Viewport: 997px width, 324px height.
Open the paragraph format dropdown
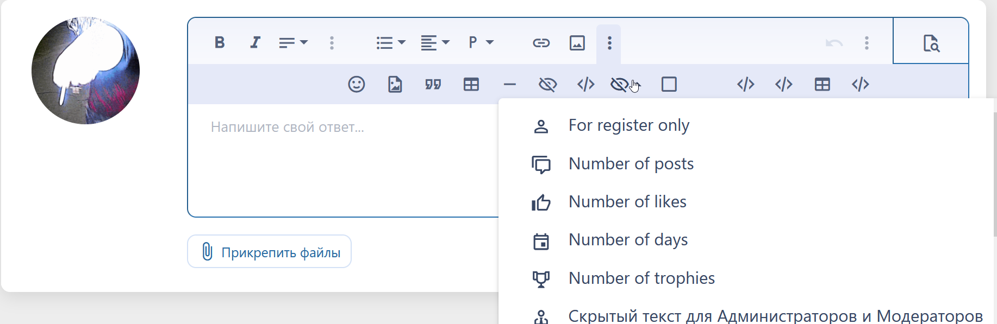(x=481, y=42)
